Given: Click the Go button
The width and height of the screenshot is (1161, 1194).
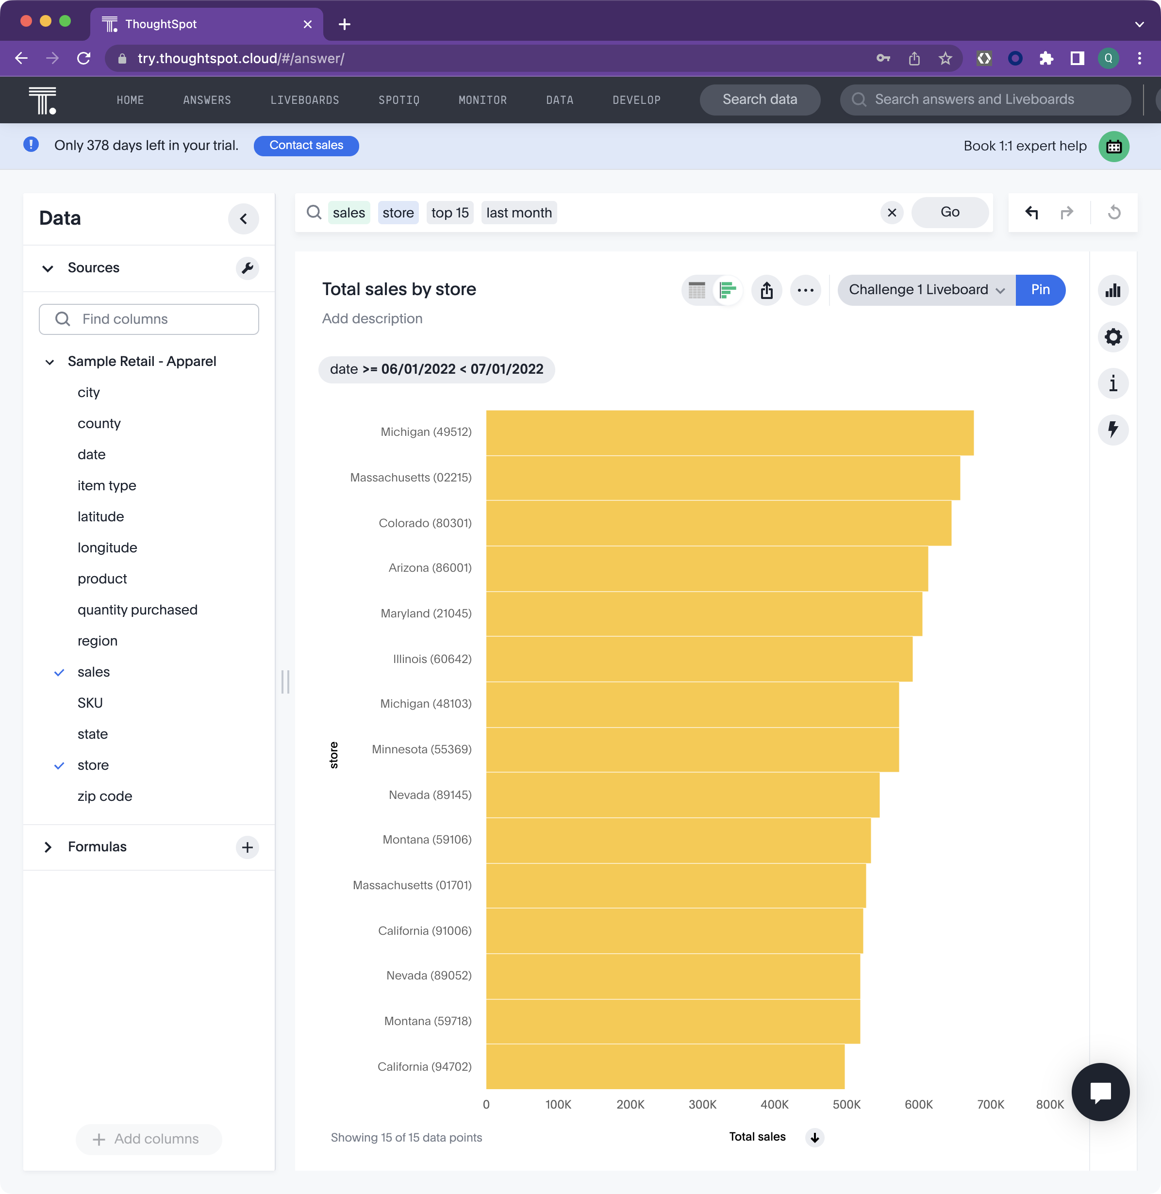Looking at the screenshot, I should click(949, 212).
